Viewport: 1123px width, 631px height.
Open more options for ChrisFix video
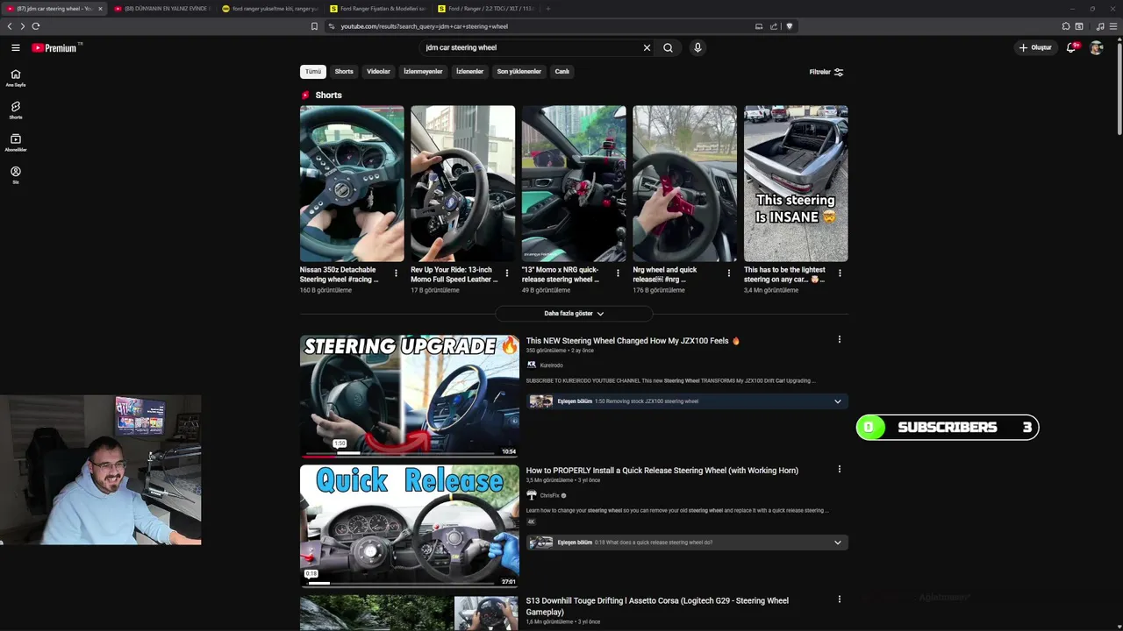(x=839, y=469)
